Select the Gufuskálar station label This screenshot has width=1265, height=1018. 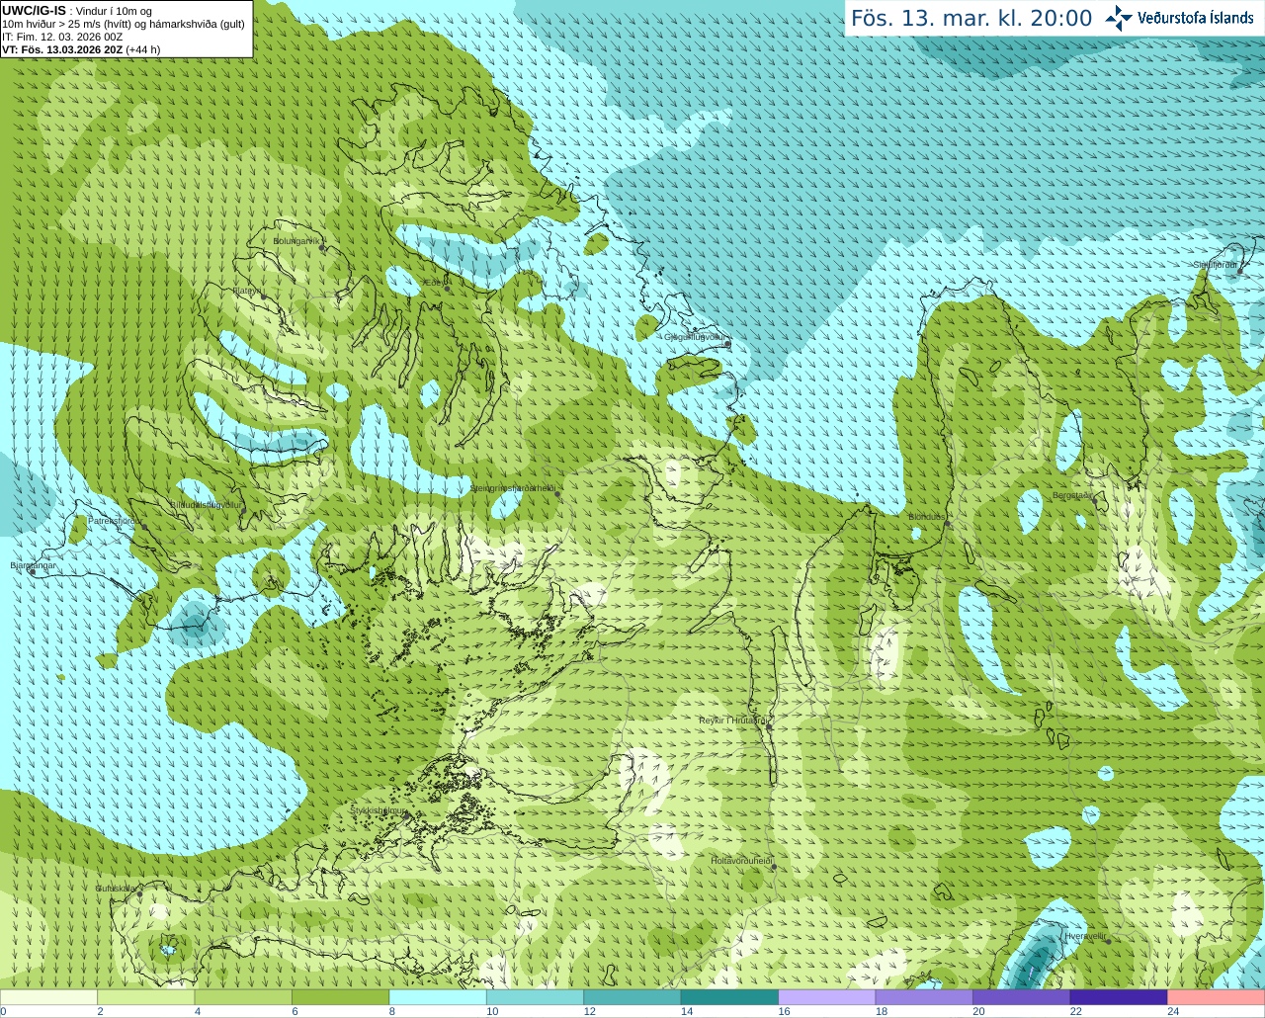click(116, 889)
